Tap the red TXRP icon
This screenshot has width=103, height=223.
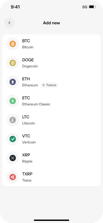[x=13, y=177]
